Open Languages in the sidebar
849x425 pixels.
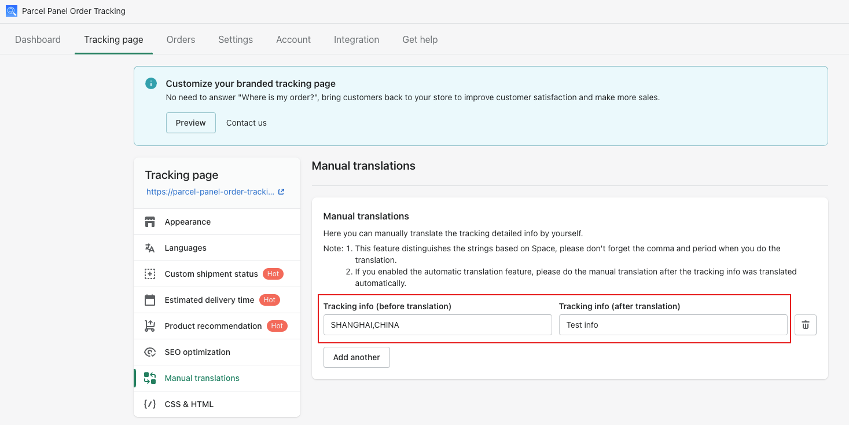[217, 248]
